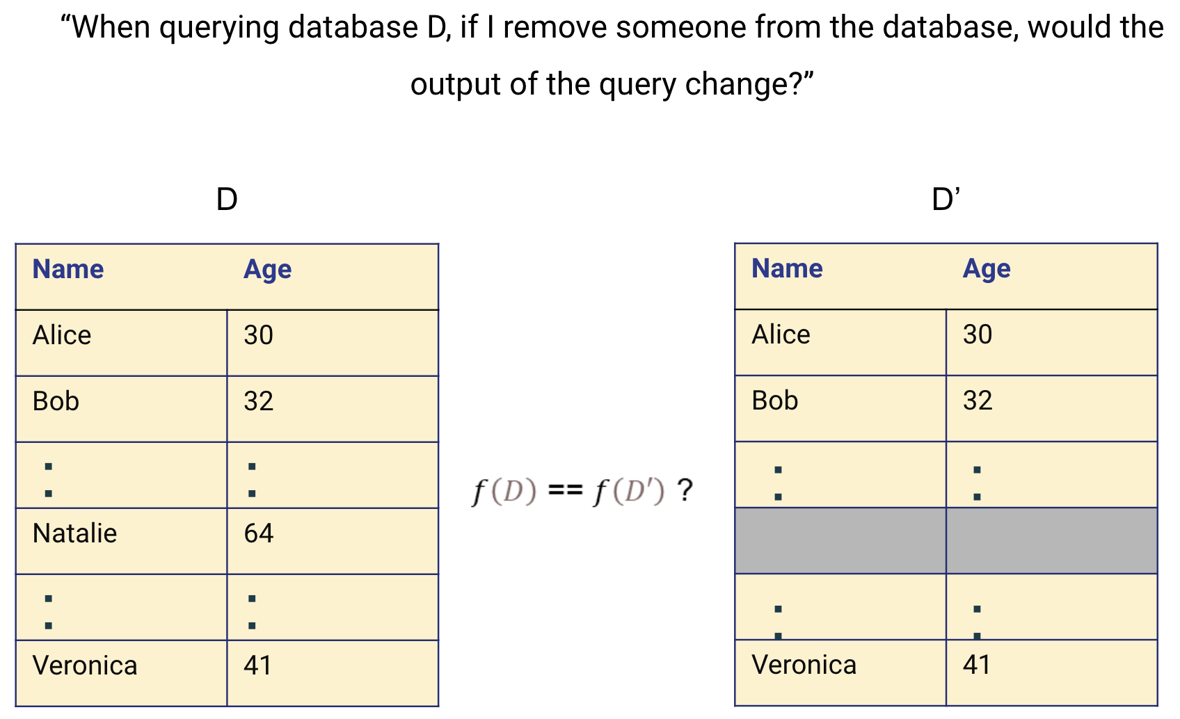Click the Name header in table D'
Image resolution: width=1180 pixels, height=719 pixels.
tap(788, 268)
